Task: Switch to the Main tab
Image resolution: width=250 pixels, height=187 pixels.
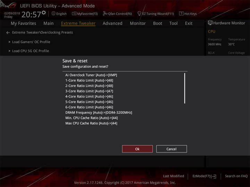Action: tap(49, 24)
